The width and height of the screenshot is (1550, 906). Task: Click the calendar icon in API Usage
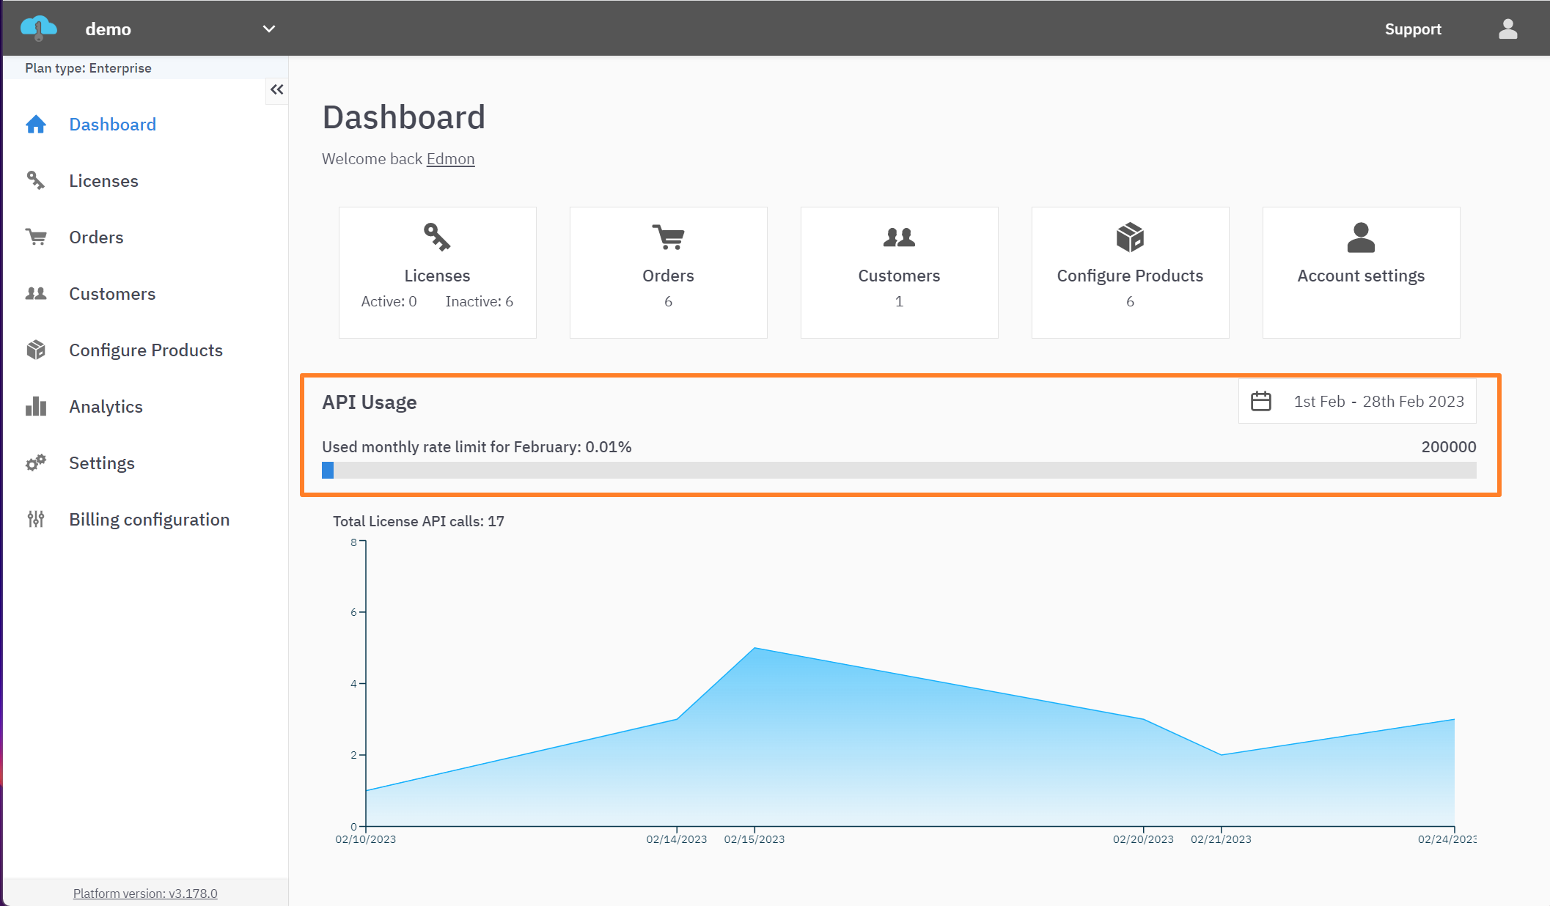(x=1261, y=401)
